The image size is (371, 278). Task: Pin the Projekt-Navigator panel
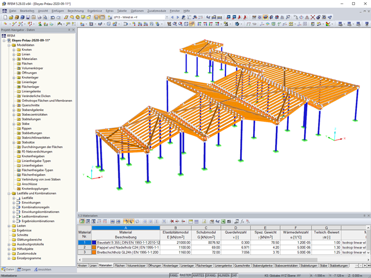(69, 30)
